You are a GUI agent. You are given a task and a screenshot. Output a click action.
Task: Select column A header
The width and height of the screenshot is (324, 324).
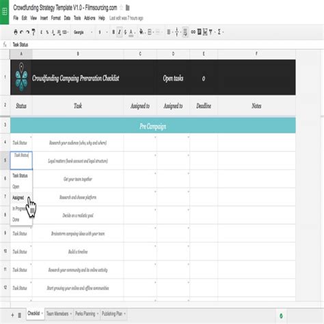21,54
